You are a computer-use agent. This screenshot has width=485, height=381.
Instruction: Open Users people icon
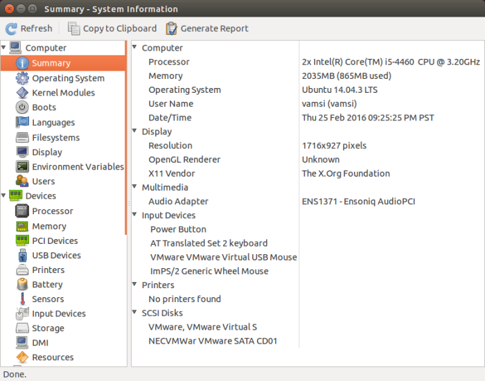point(22,181)
